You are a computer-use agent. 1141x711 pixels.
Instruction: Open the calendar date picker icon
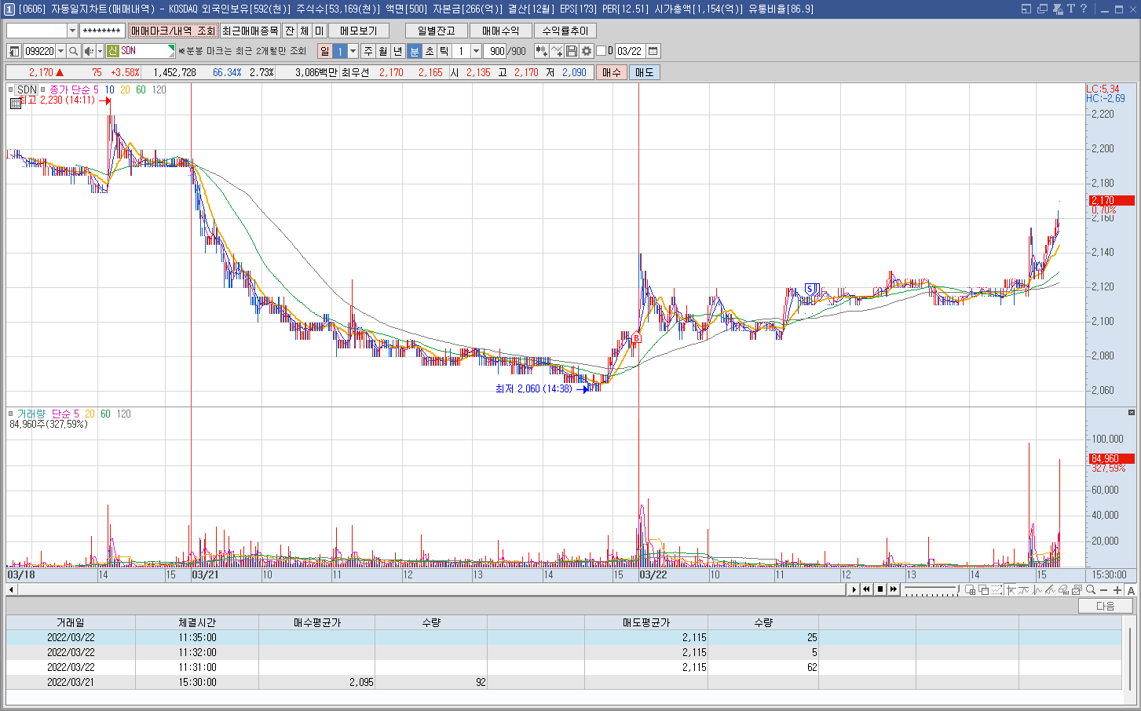(x=653, y=51)
